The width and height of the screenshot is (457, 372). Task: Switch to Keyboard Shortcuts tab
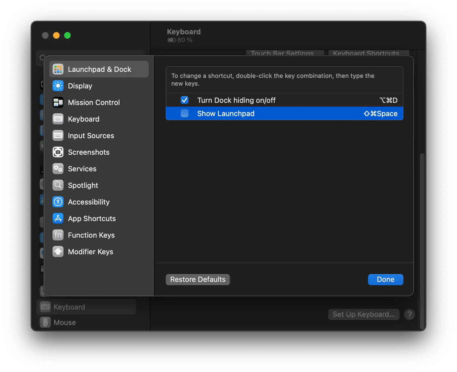point(366,53)
